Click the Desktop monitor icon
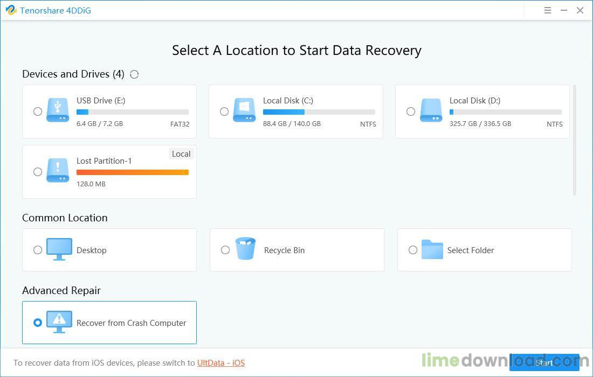593x377 pixels. (x=59, y=249)
